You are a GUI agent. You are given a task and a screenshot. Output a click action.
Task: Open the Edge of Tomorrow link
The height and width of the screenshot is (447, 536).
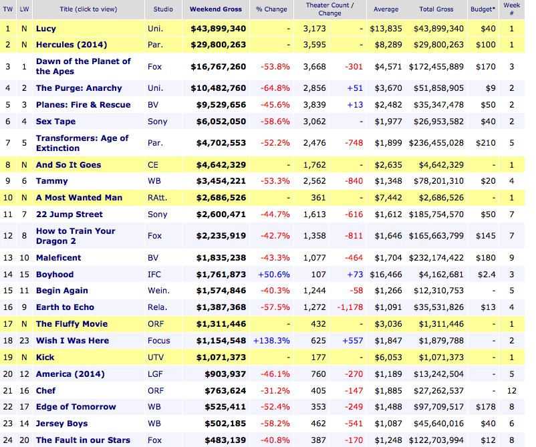point(76,407)
